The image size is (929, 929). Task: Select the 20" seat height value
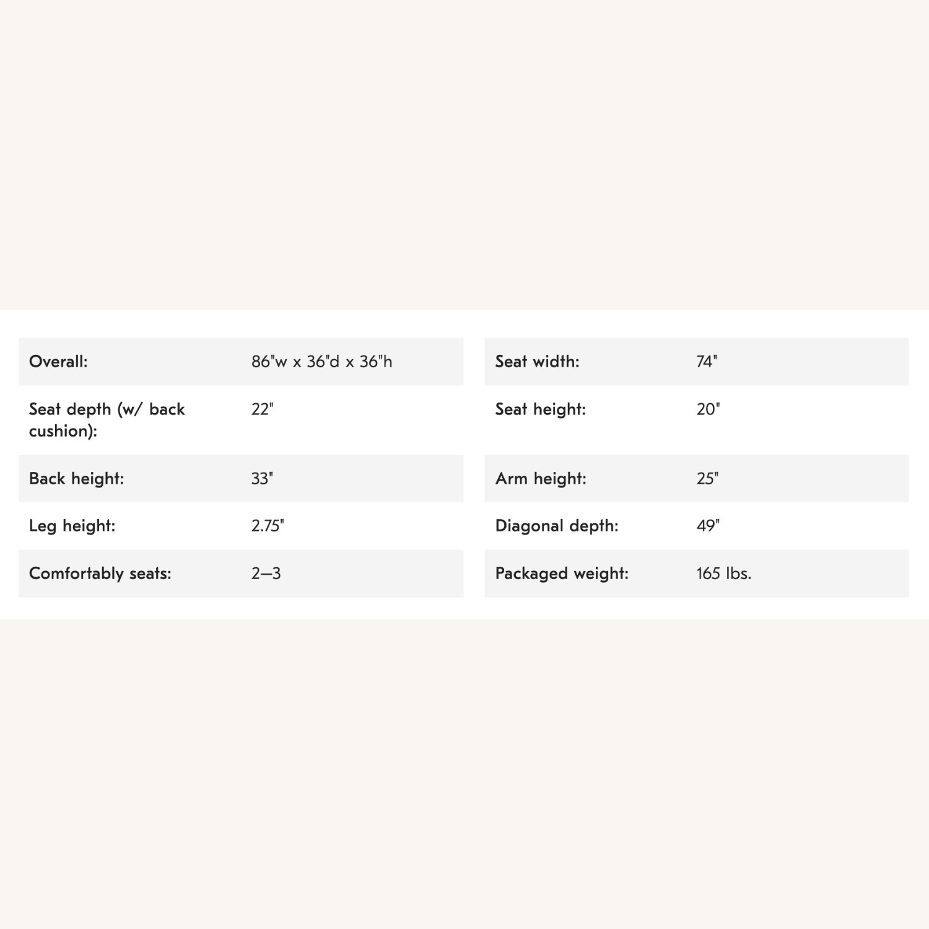click(708, 409)
